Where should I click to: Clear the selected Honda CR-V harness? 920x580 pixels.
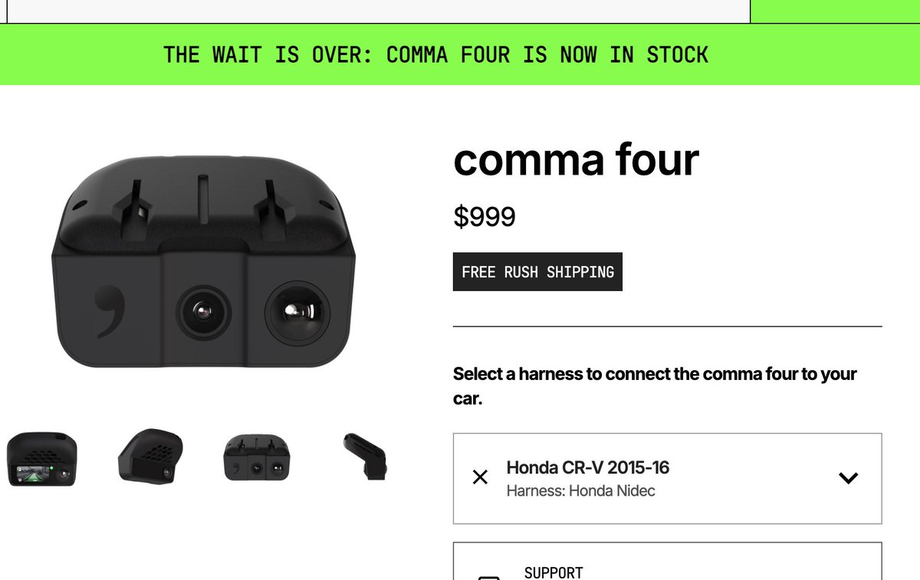pos(480,478)
